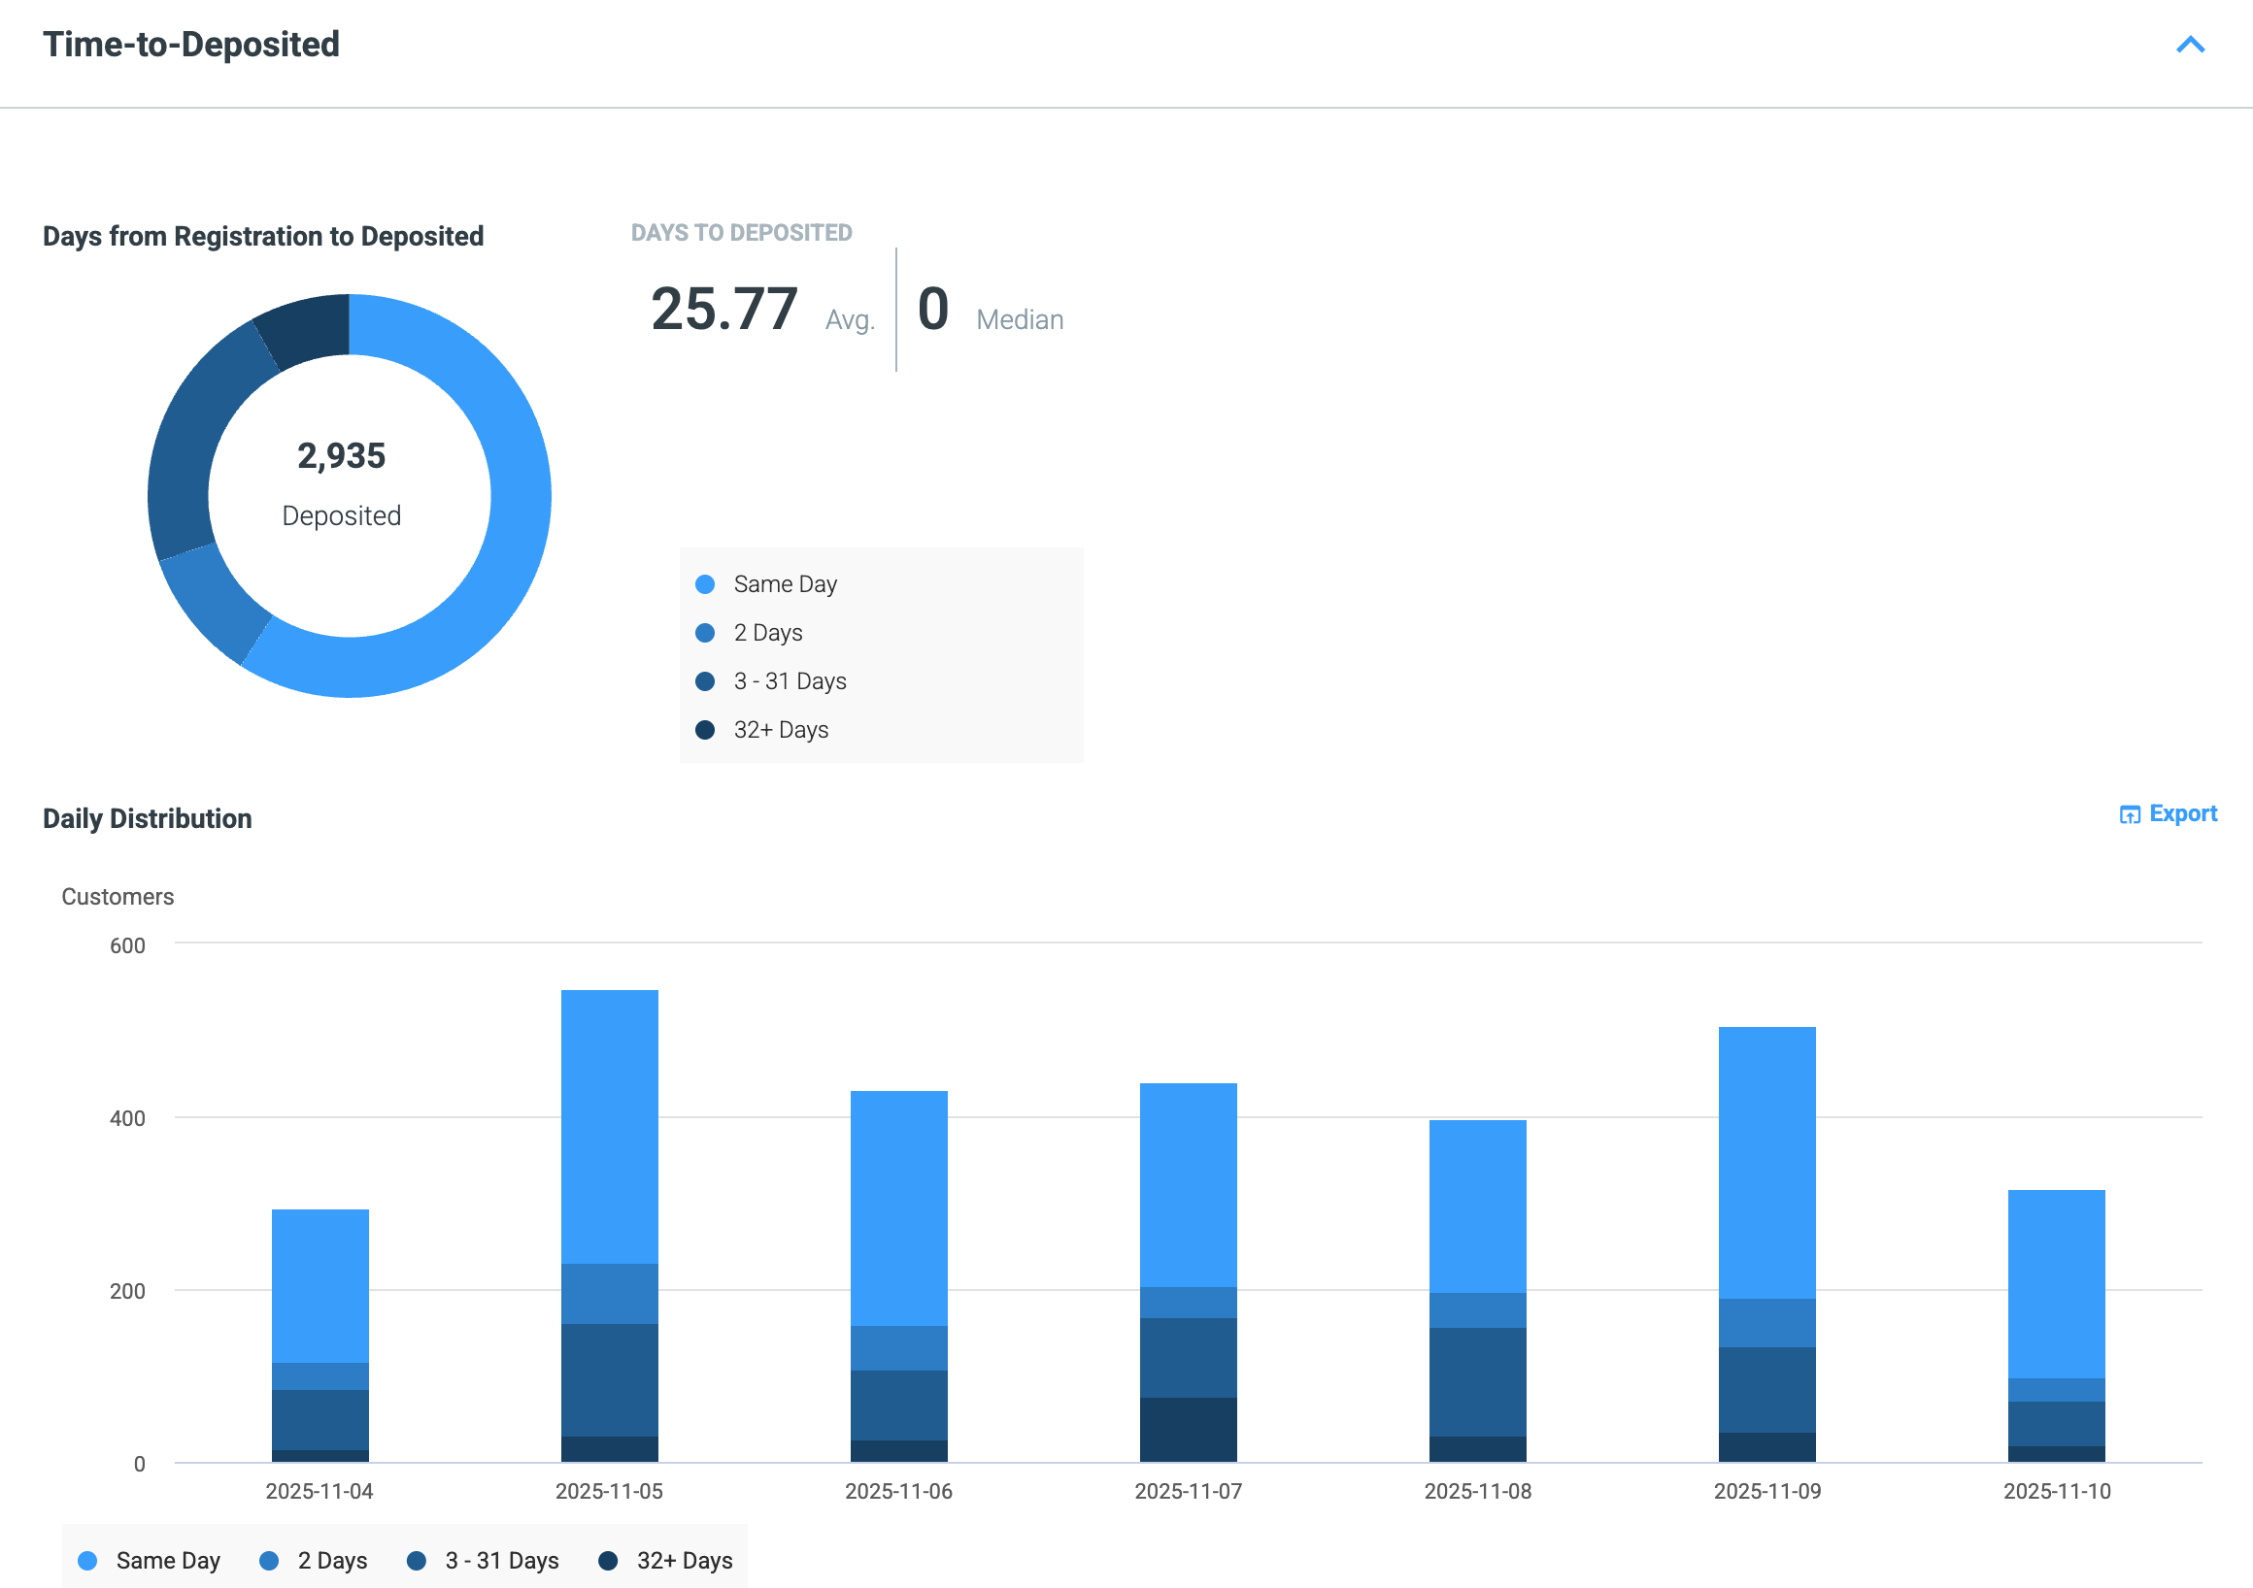Click Same Day dot in bar chart legend
The width and height of the screenshot is (2253, 1588).
87,1561
